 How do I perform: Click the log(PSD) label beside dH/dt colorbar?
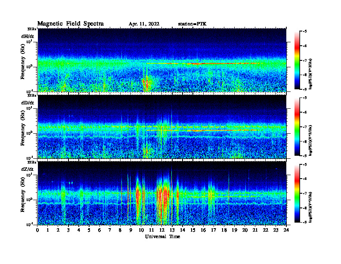pyautogui.click(x=310, y=74)
